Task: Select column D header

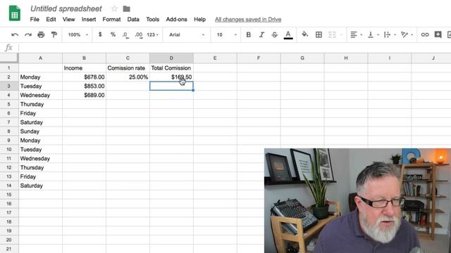Action: coord(171,58)
